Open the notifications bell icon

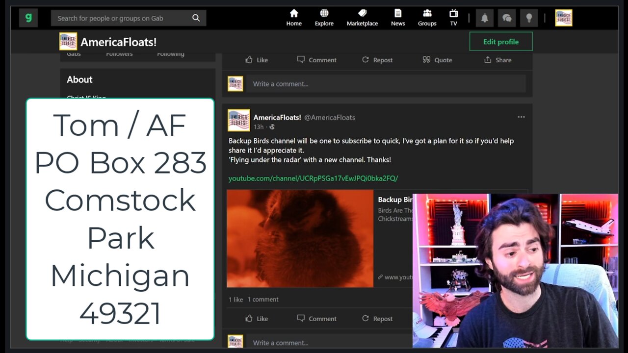[x=484, y=18]
